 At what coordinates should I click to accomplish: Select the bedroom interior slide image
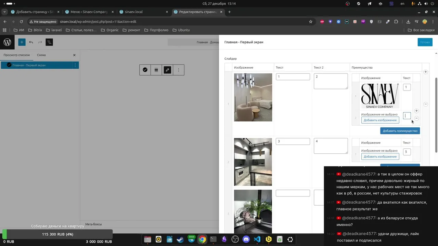[253, 97]
